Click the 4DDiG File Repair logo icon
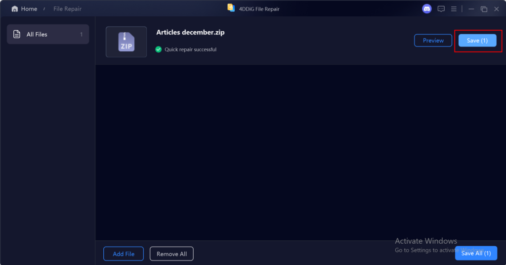 [x=231, y=8]
